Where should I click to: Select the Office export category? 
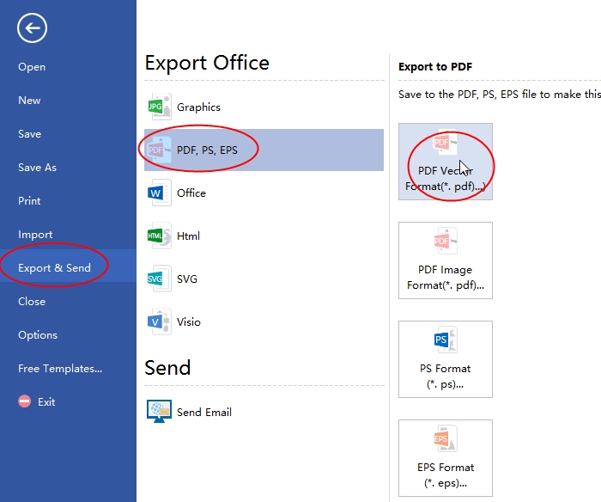(264, 193)
